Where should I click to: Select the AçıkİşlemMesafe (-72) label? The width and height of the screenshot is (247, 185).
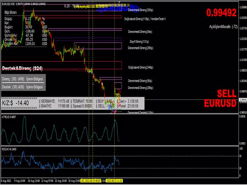coord(223,27)
